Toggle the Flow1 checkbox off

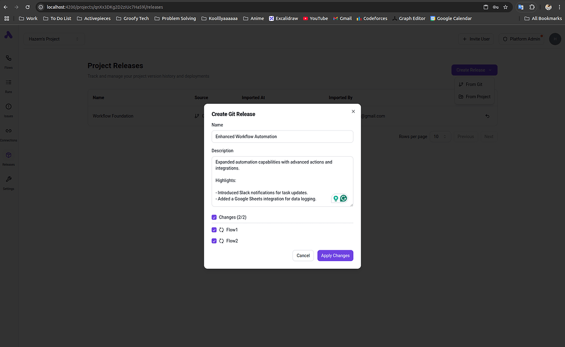point(214,229)
